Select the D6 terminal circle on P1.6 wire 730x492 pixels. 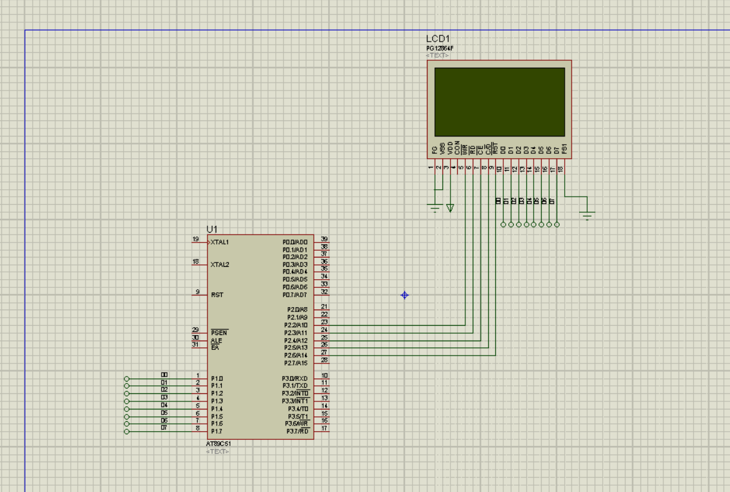127,424
